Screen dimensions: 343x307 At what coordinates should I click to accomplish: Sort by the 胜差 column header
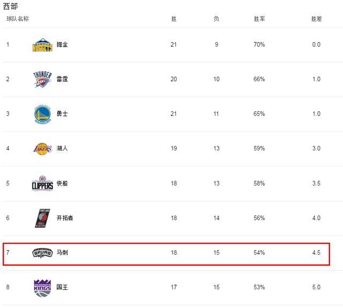click(x=316, y=19)
